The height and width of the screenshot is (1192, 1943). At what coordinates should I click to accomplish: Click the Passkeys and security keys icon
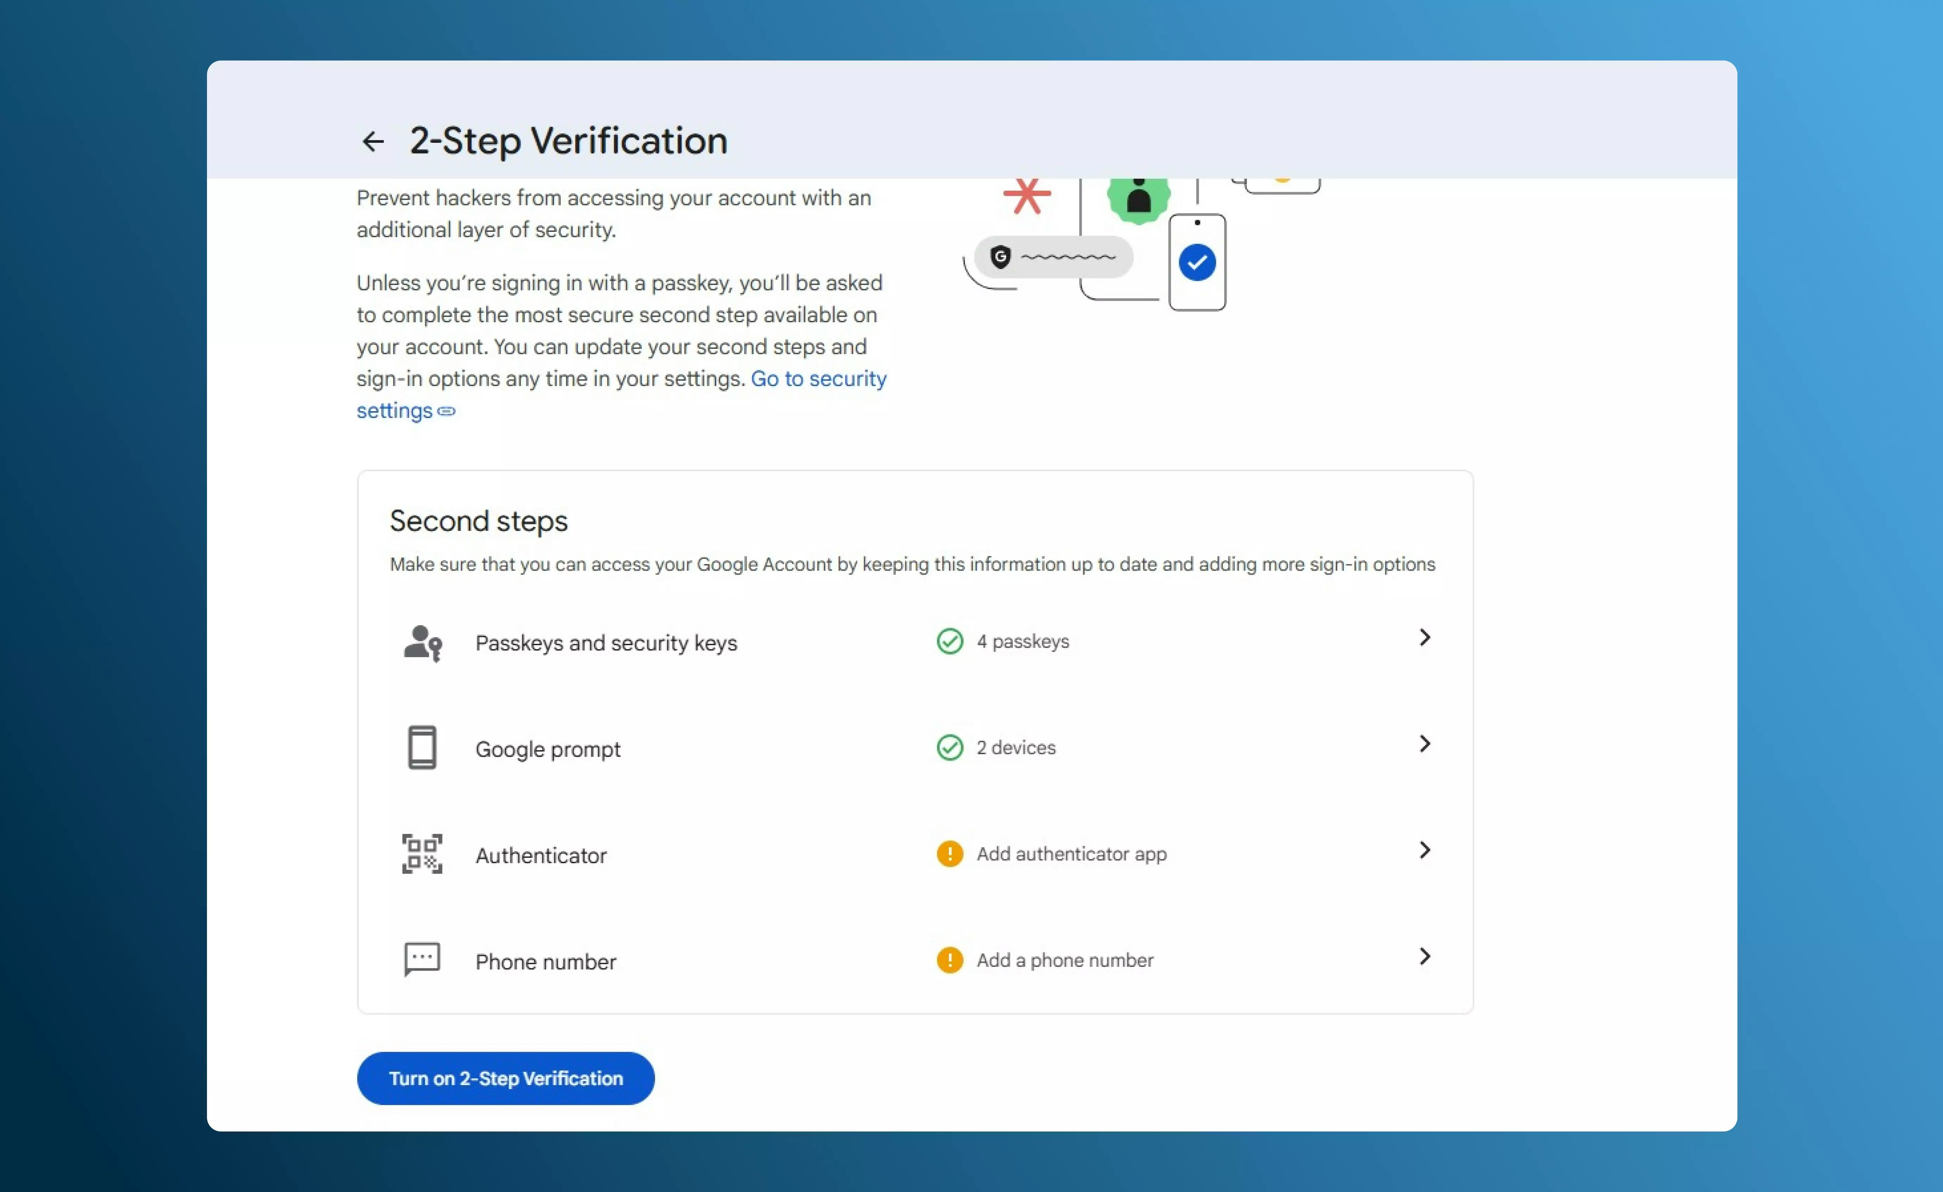click(x=423, y=642)
